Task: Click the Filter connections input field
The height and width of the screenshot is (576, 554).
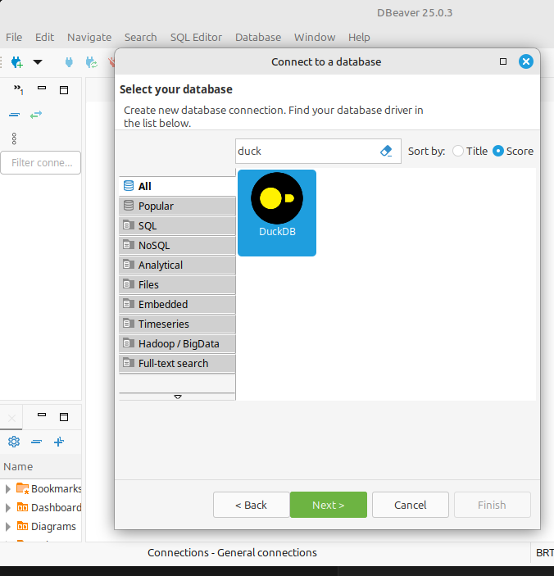Action: point(41,162)
